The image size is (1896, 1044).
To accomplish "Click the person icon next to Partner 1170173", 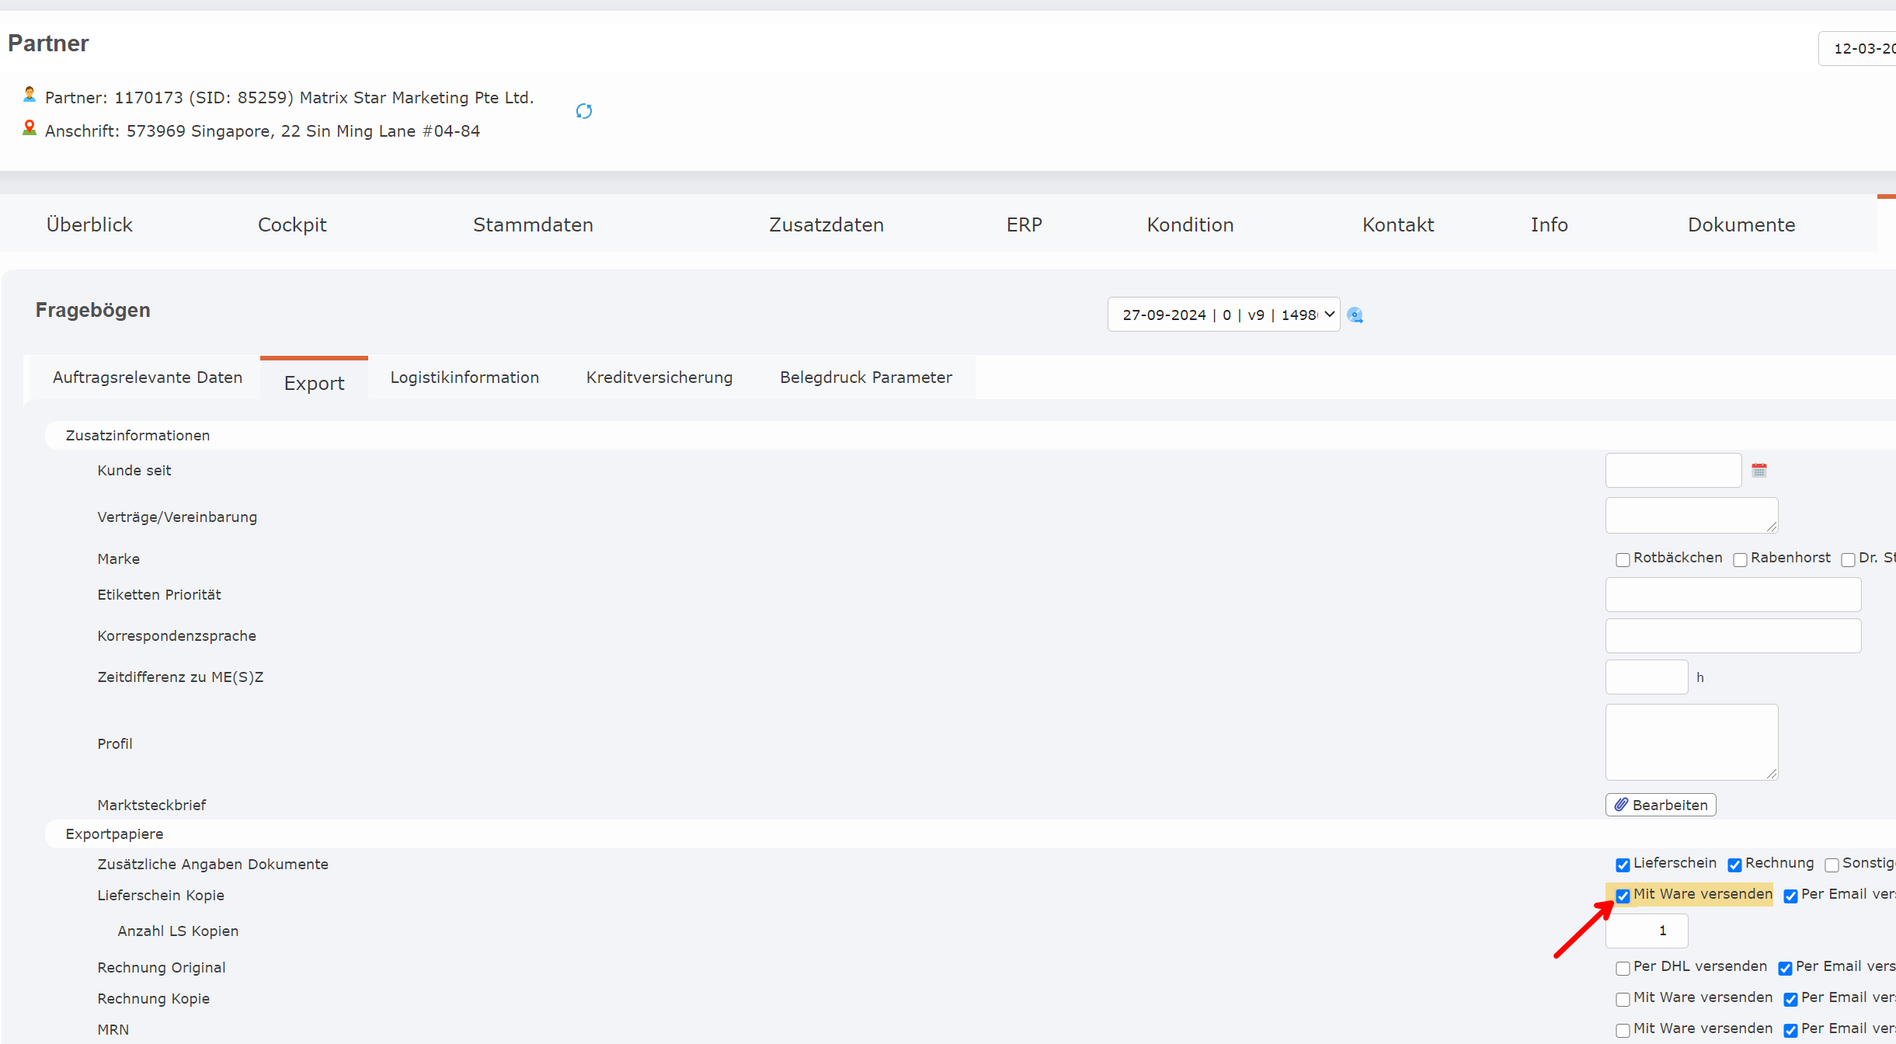I will pyautogui.click(x=29, y=94).
